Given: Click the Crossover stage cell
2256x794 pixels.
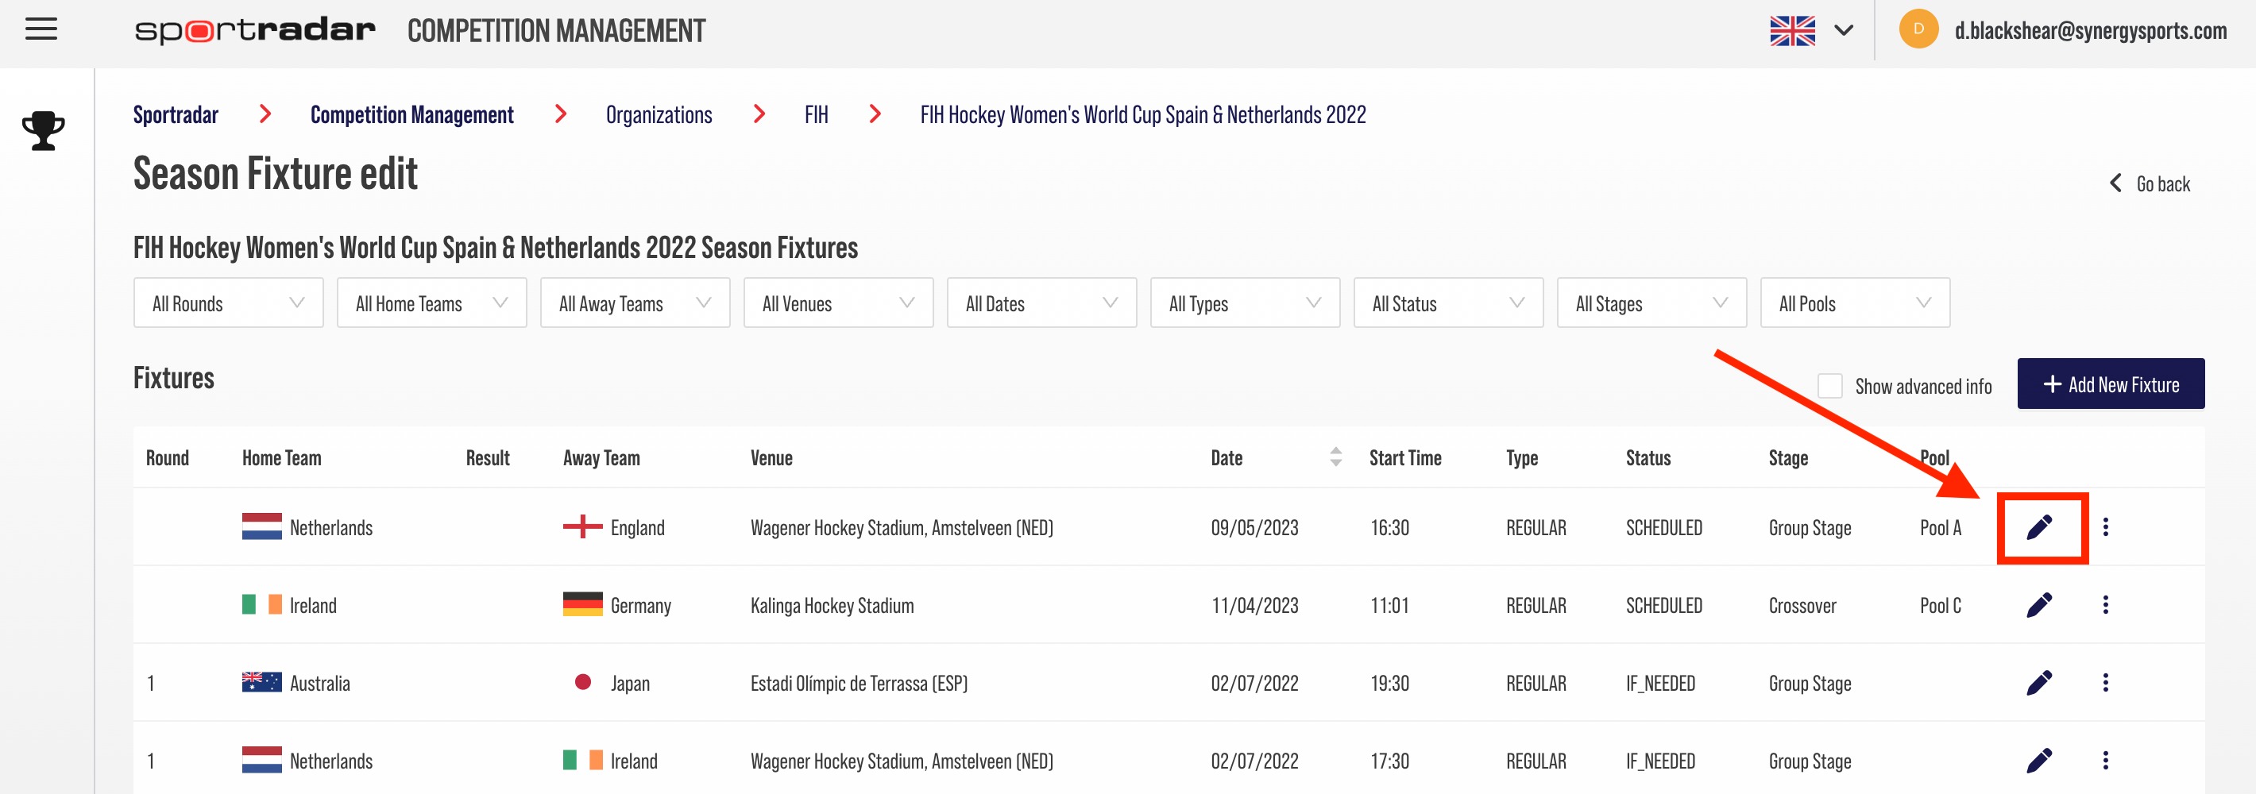Looking at the screenshot, I should click(1802, 606).
